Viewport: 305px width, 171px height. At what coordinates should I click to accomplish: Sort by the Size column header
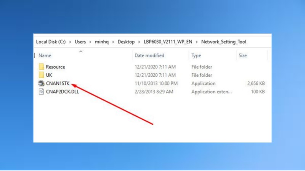point(242,55)
